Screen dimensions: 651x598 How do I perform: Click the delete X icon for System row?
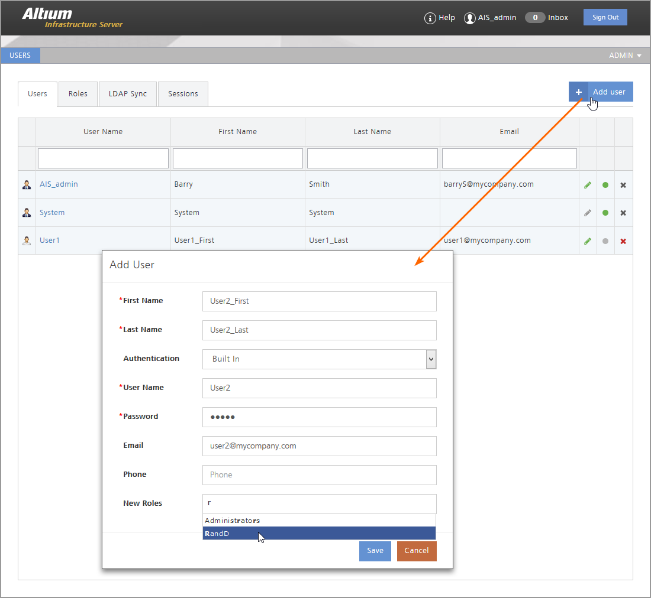(x=623, y=213)
